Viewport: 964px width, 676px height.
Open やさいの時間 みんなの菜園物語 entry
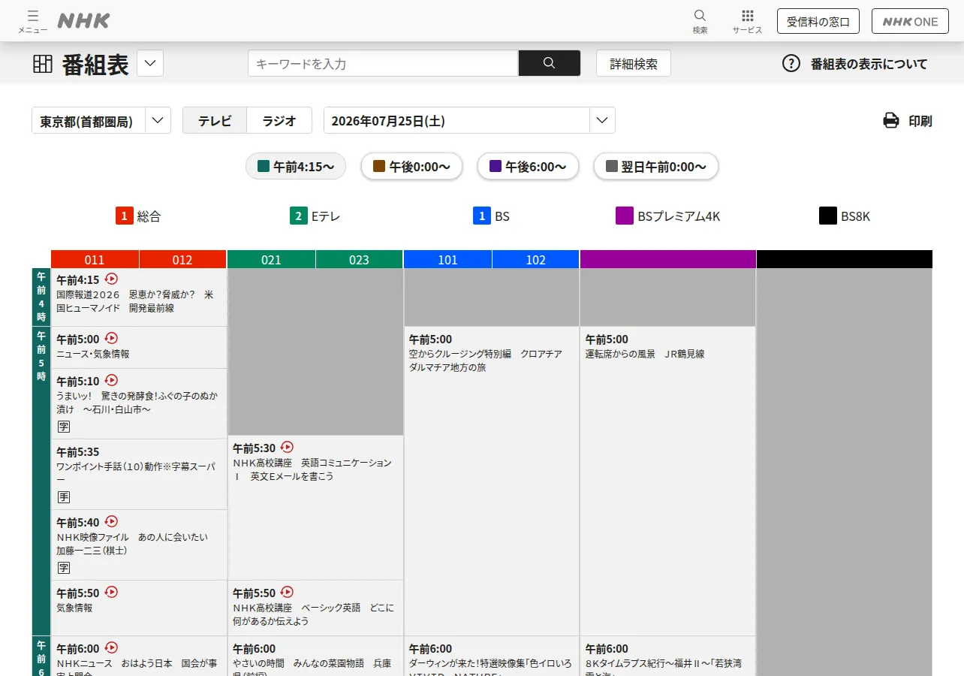point(315,656)
